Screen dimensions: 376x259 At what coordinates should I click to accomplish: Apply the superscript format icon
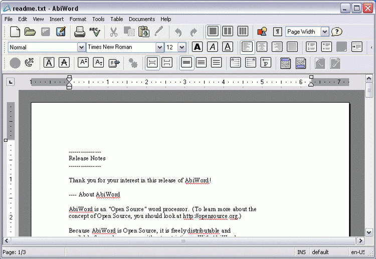coord(83,63)
